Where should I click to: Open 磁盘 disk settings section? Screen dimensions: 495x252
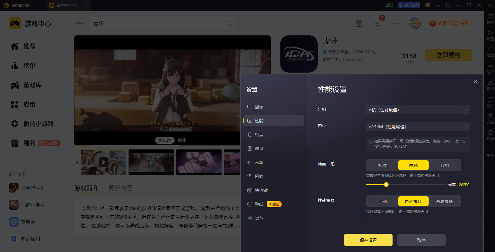[274, 149]
